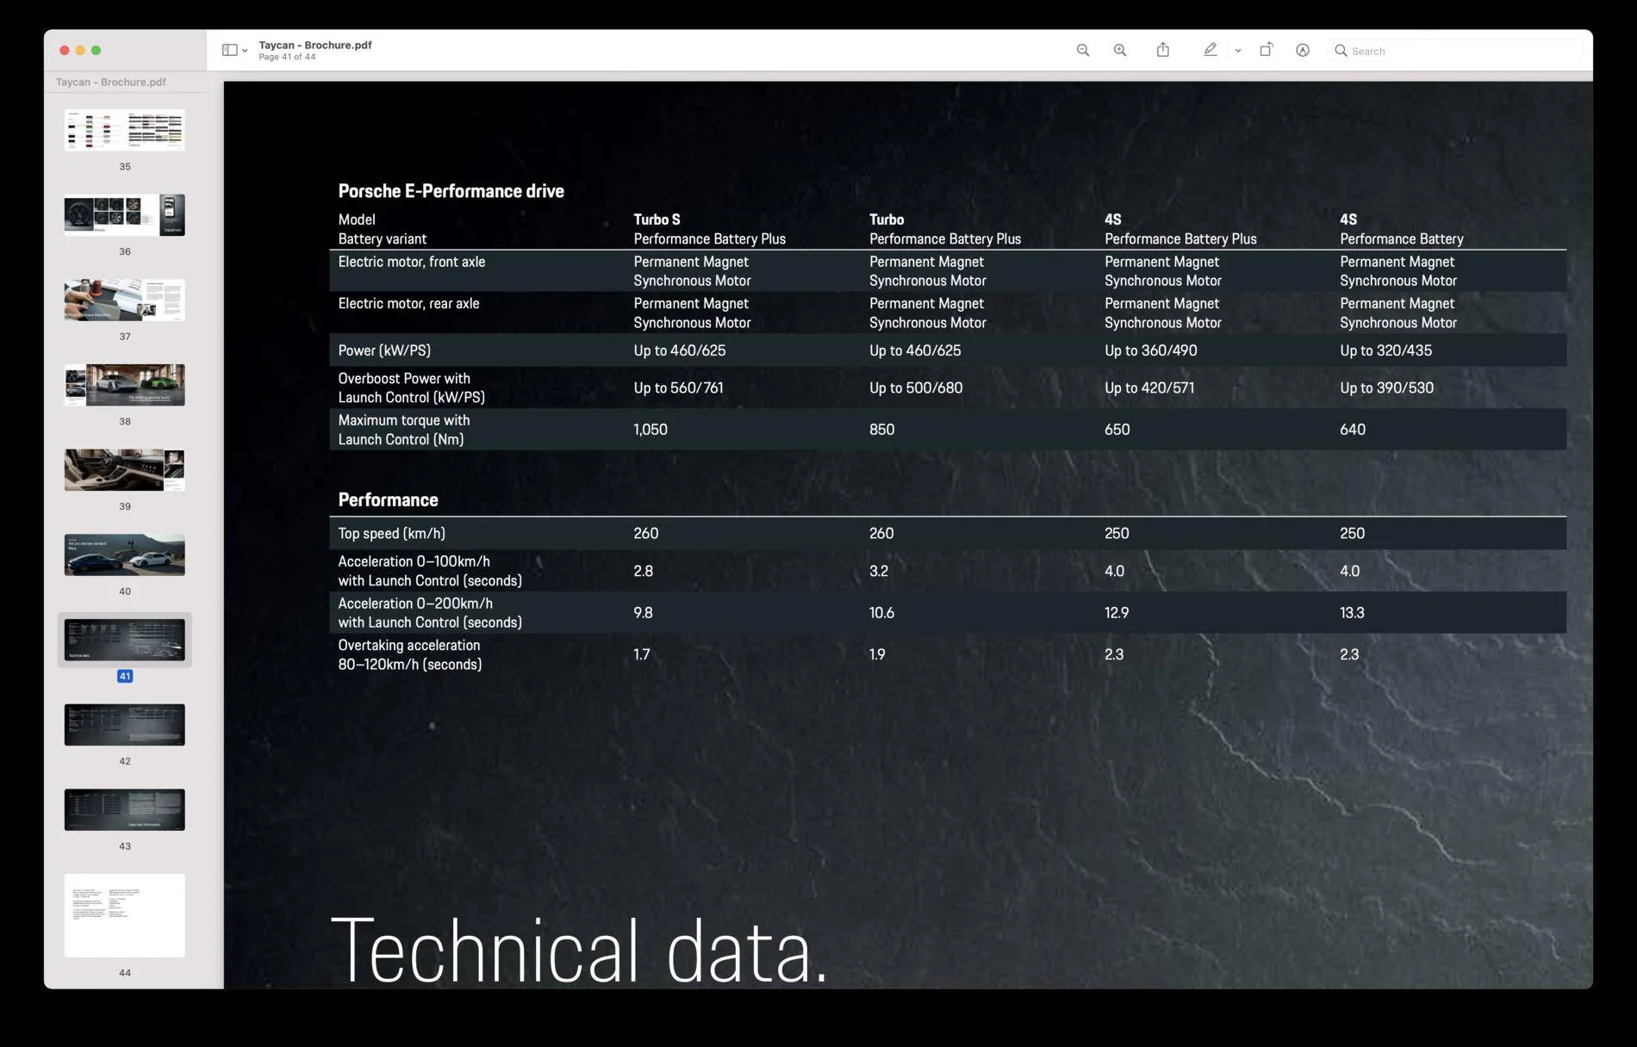Open the Share menu icon

pyautogui.click(x=1163, y=50)
